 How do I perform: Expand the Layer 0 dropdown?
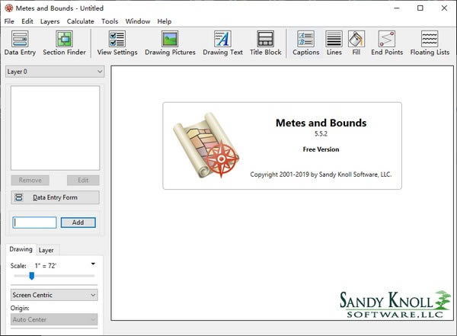(x=54, y=72)
